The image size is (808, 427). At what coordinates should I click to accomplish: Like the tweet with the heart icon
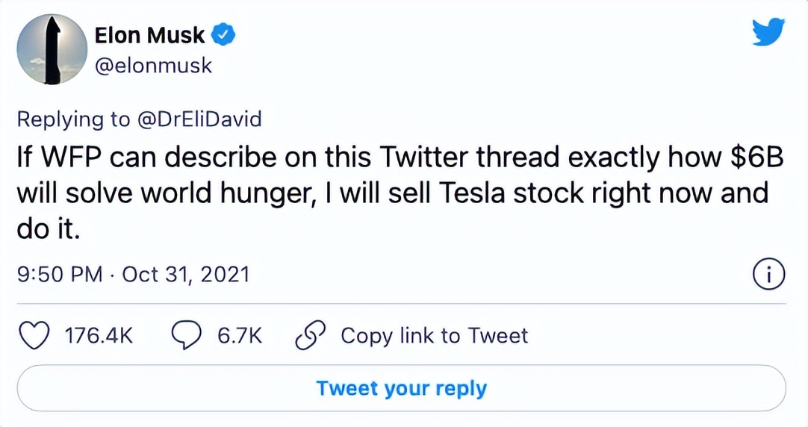tap(33, 336)
